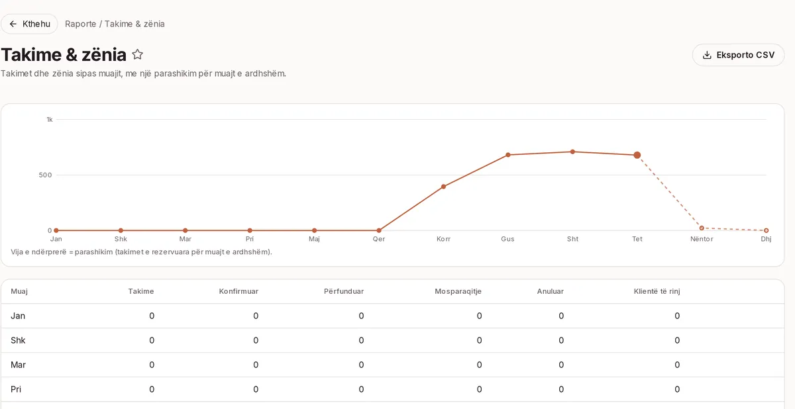Click the Klientë të rinj value in Pri row
795x409 pixels.
(x=677, y=389)
